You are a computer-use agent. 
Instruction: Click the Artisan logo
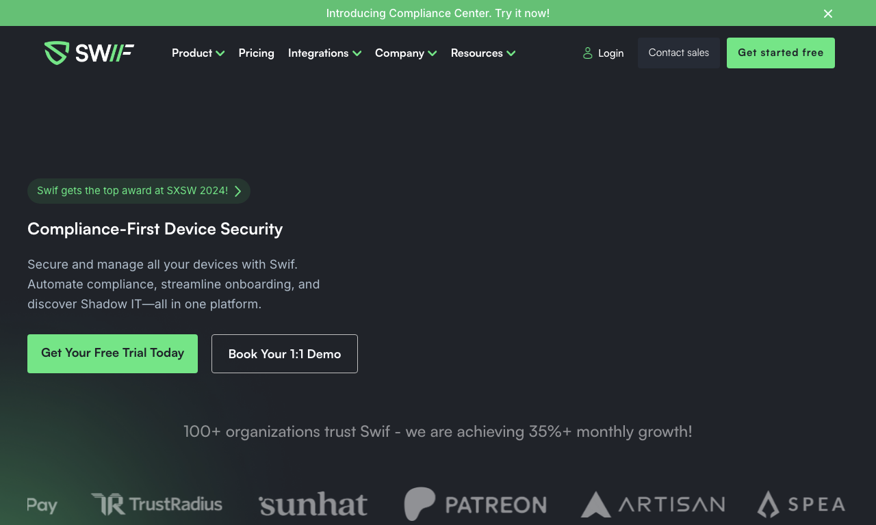click(x=653, y=504)
